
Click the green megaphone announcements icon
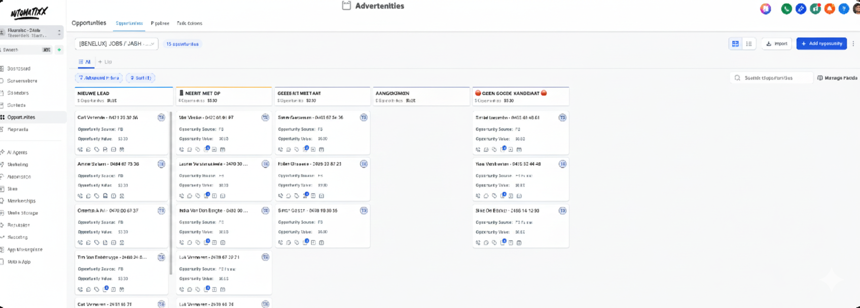click(815, 9)
